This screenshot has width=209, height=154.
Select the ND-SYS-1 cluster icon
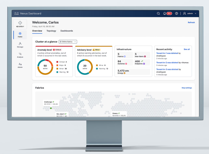tap(20, 24)
